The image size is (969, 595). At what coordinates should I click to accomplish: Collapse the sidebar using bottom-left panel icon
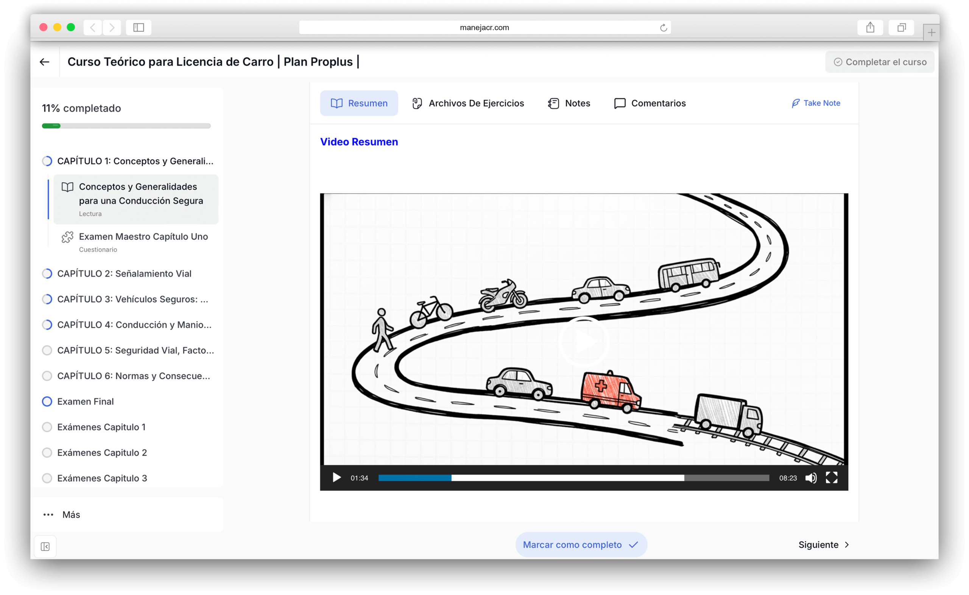coord(45,546)
